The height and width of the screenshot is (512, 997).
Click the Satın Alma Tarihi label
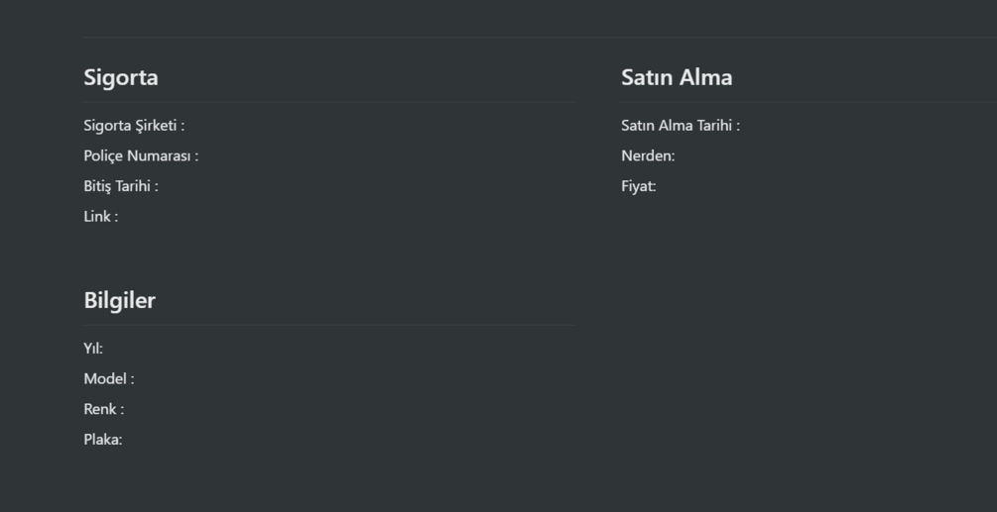681,126
